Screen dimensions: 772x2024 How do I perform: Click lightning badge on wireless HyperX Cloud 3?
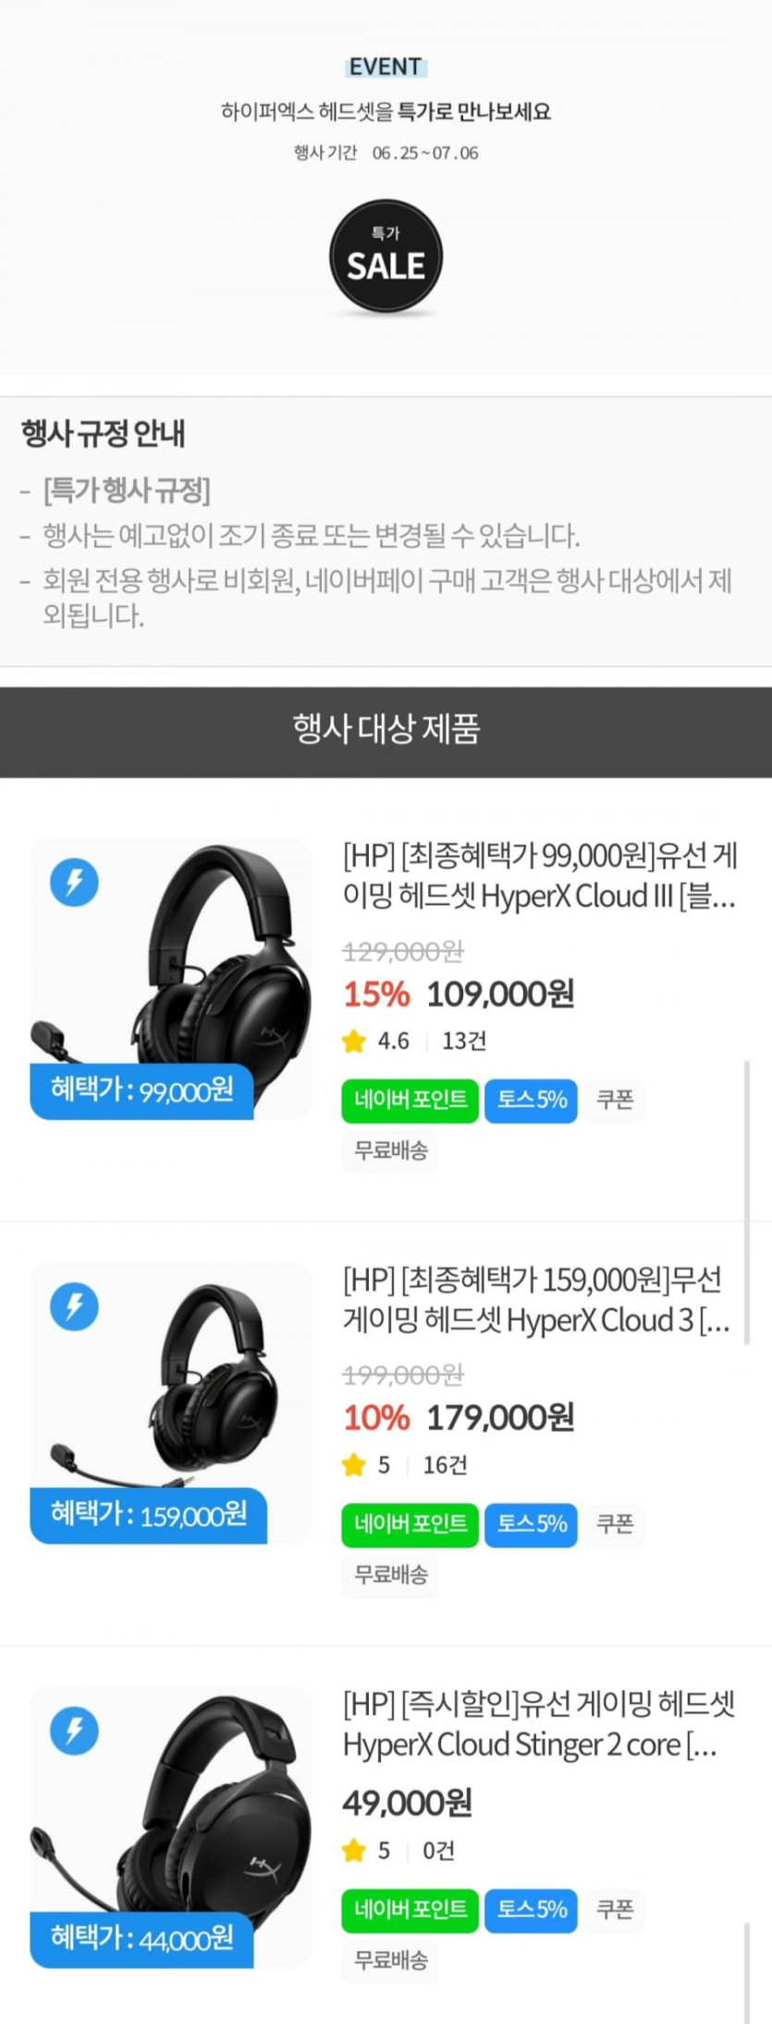tap(74, 1306)
